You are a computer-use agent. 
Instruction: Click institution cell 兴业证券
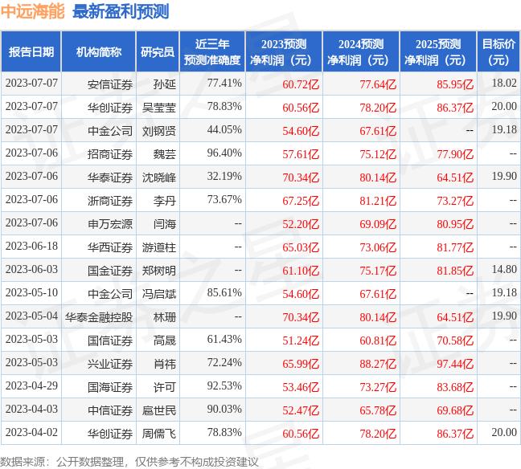coord(110,364)
